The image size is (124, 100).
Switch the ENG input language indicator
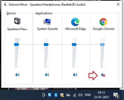pos(88,95)
